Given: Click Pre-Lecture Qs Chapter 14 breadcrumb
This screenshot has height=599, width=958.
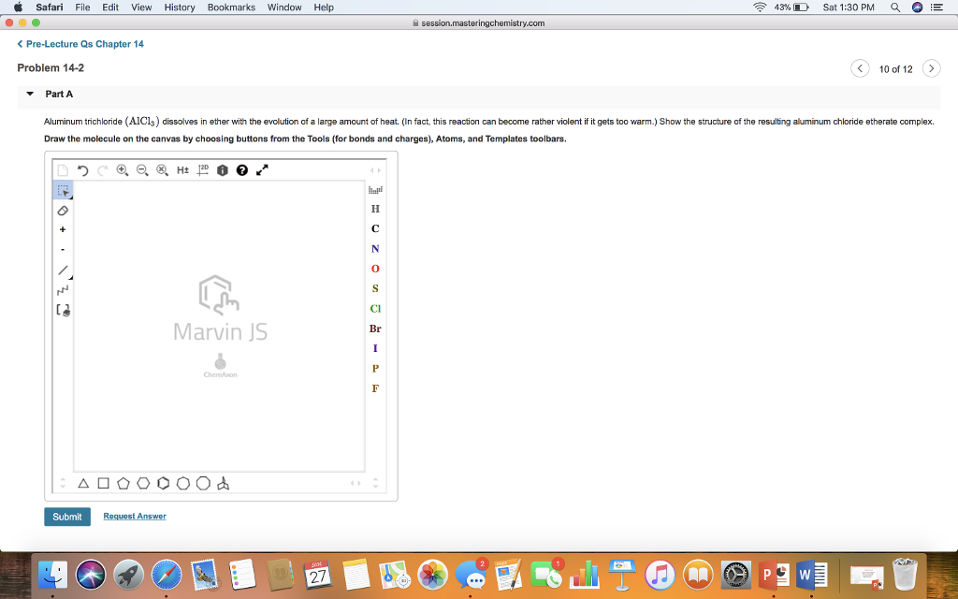Looking at the screenshot, I should (x=84, y=43).
